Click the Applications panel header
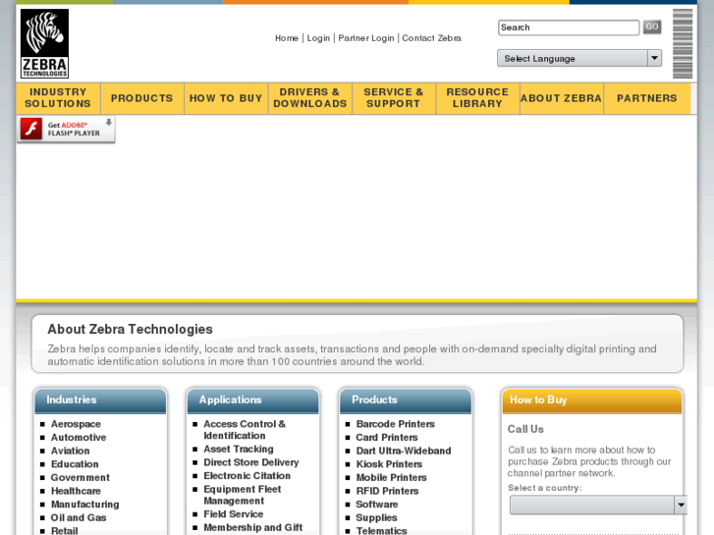 point(253,401)
